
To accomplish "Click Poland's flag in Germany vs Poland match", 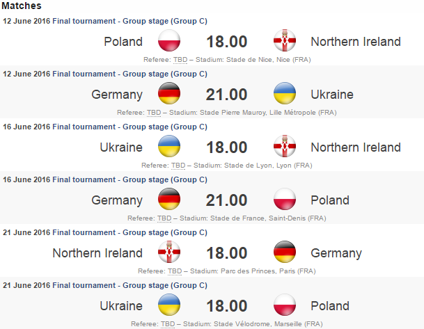I will click(285, 200).
